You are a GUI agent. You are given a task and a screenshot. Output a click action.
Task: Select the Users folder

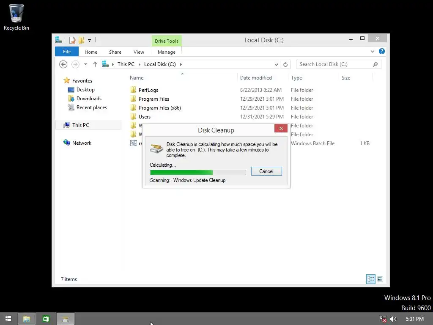click(145, 116)
